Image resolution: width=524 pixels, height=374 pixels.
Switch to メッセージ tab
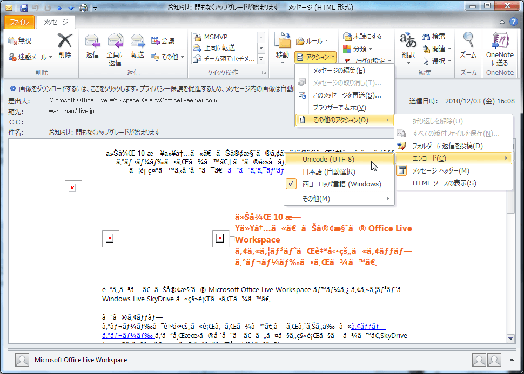(56, 22)
